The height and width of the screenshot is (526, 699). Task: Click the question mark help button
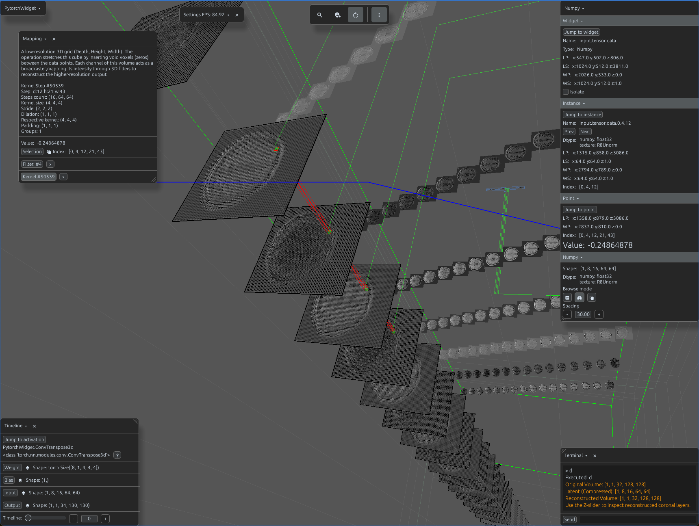click(117, 455)
